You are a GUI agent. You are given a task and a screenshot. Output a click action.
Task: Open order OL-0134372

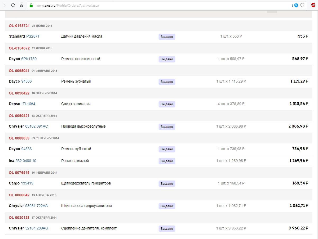point(19,48)
